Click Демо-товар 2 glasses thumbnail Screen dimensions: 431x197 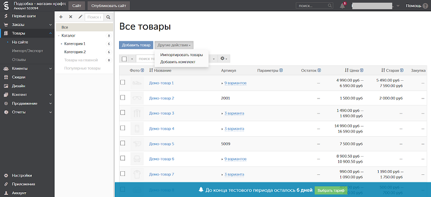(137, 98)
